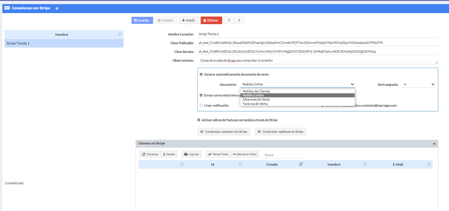The height and width of the screenshot is (211, 449).
Task: Toggle Generar automáticamente documento de venta checkbox
Action: 201,74
